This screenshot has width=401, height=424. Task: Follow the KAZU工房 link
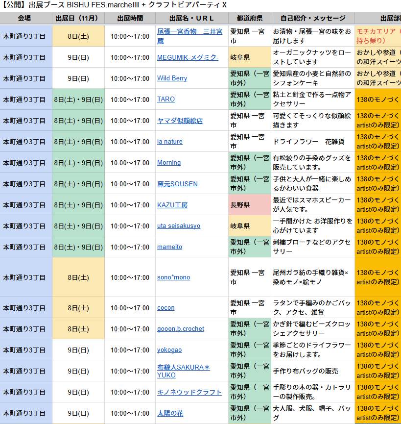[172, 205]
